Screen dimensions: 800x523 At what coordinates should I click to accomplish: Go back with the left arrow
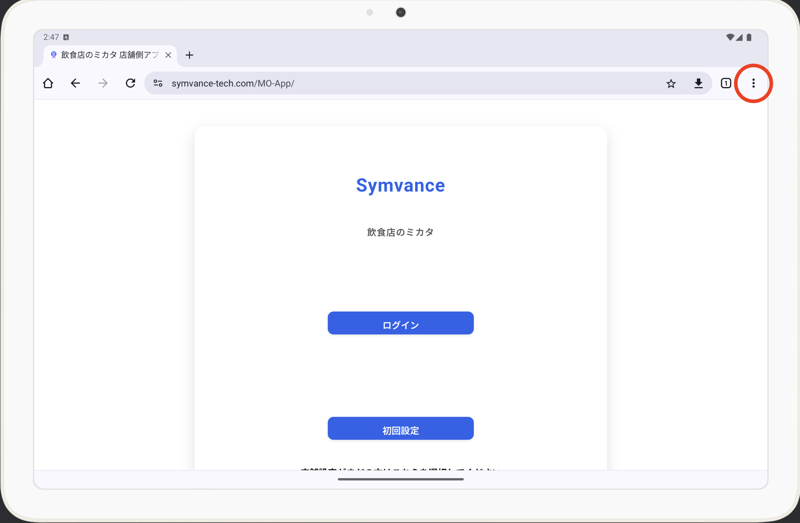point(75,83)
